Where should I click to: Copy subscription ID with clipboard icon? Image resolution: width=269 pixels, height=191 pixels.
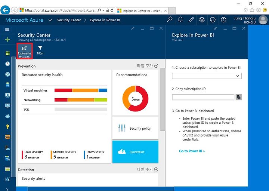[239, 97]
